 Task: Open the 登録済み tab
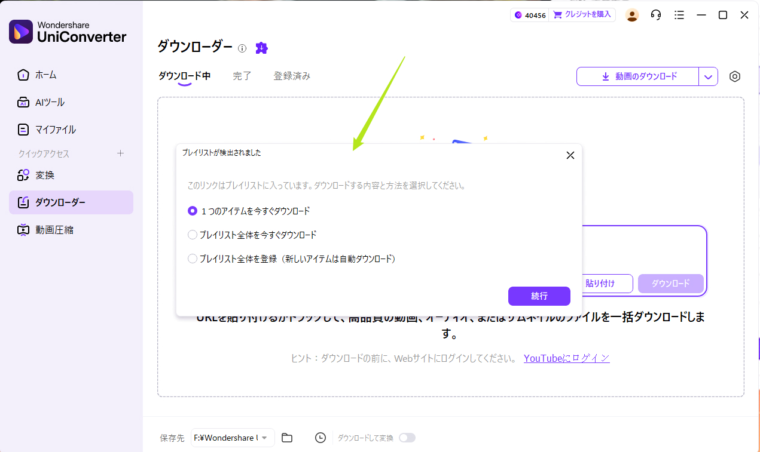click(x=292, y=76)
